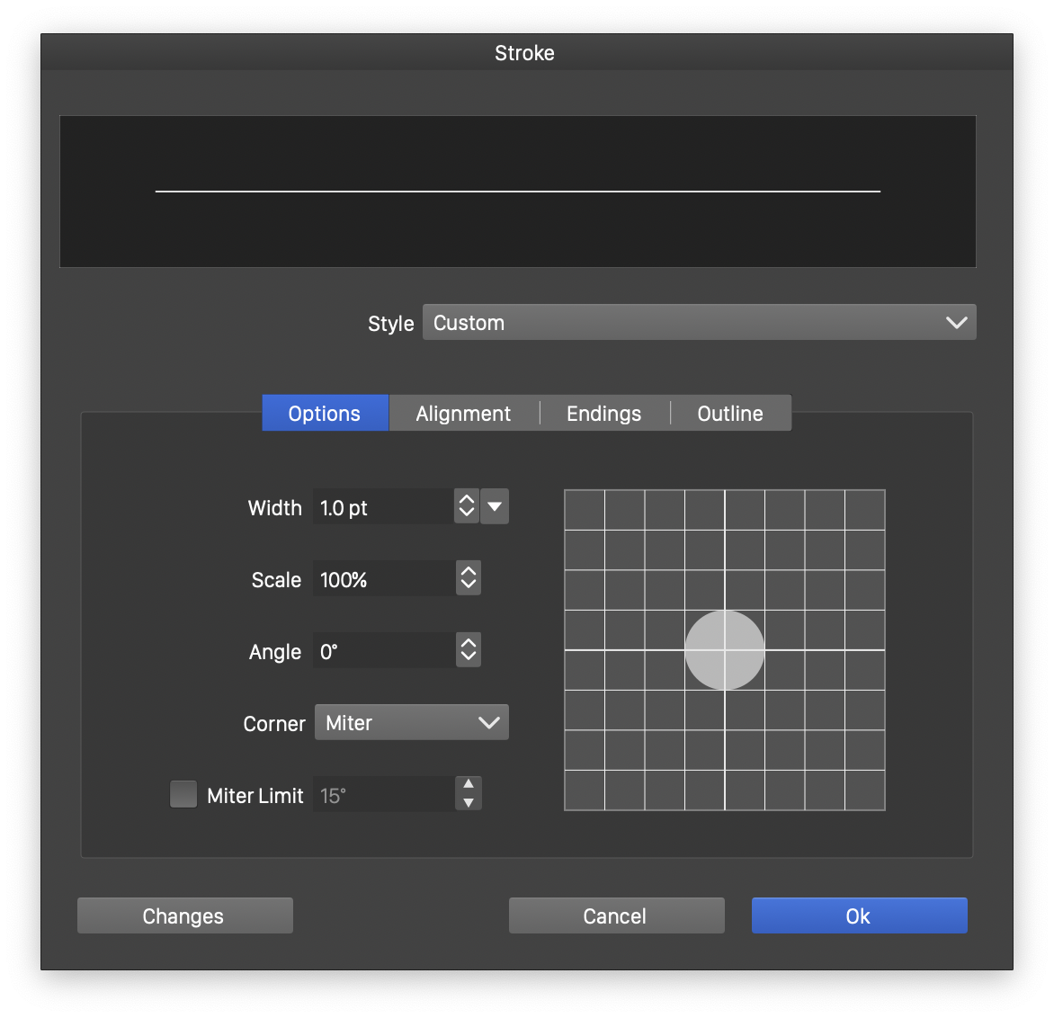The height and width of the screenshot is (1018, 1054).
Task: Enable the Miter Limit checkbox
Action: (x=183, y=794)
